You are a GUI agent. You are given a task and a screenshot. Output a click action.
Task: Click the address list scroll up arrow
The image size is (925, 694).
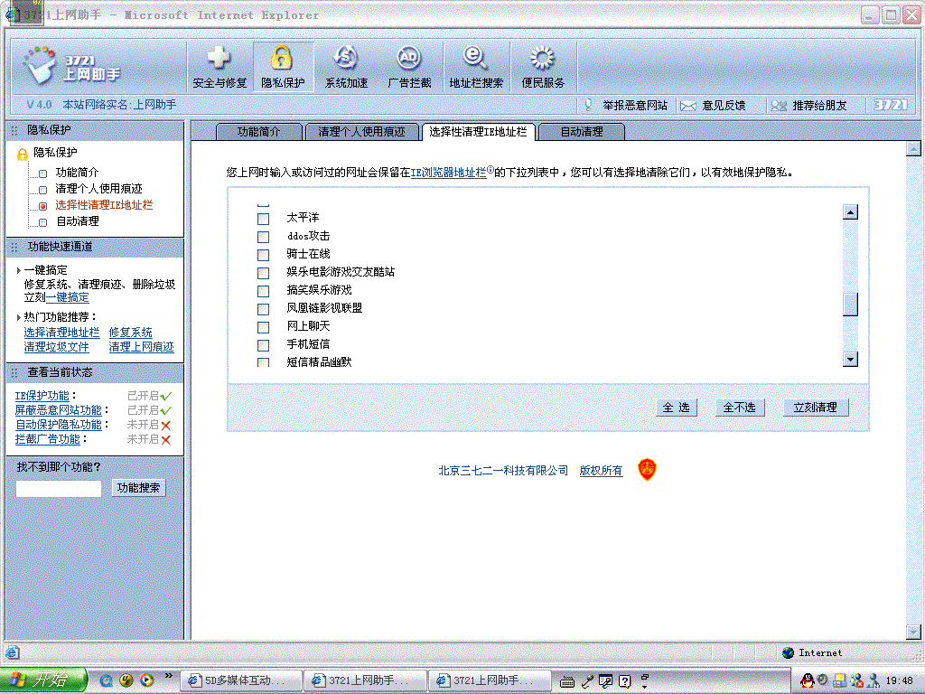coord(850,211)
